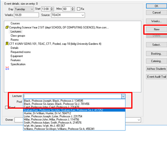Decrease Start time with down spinner
This screenshot has height=141, width=167.
(x=52, y=10)
